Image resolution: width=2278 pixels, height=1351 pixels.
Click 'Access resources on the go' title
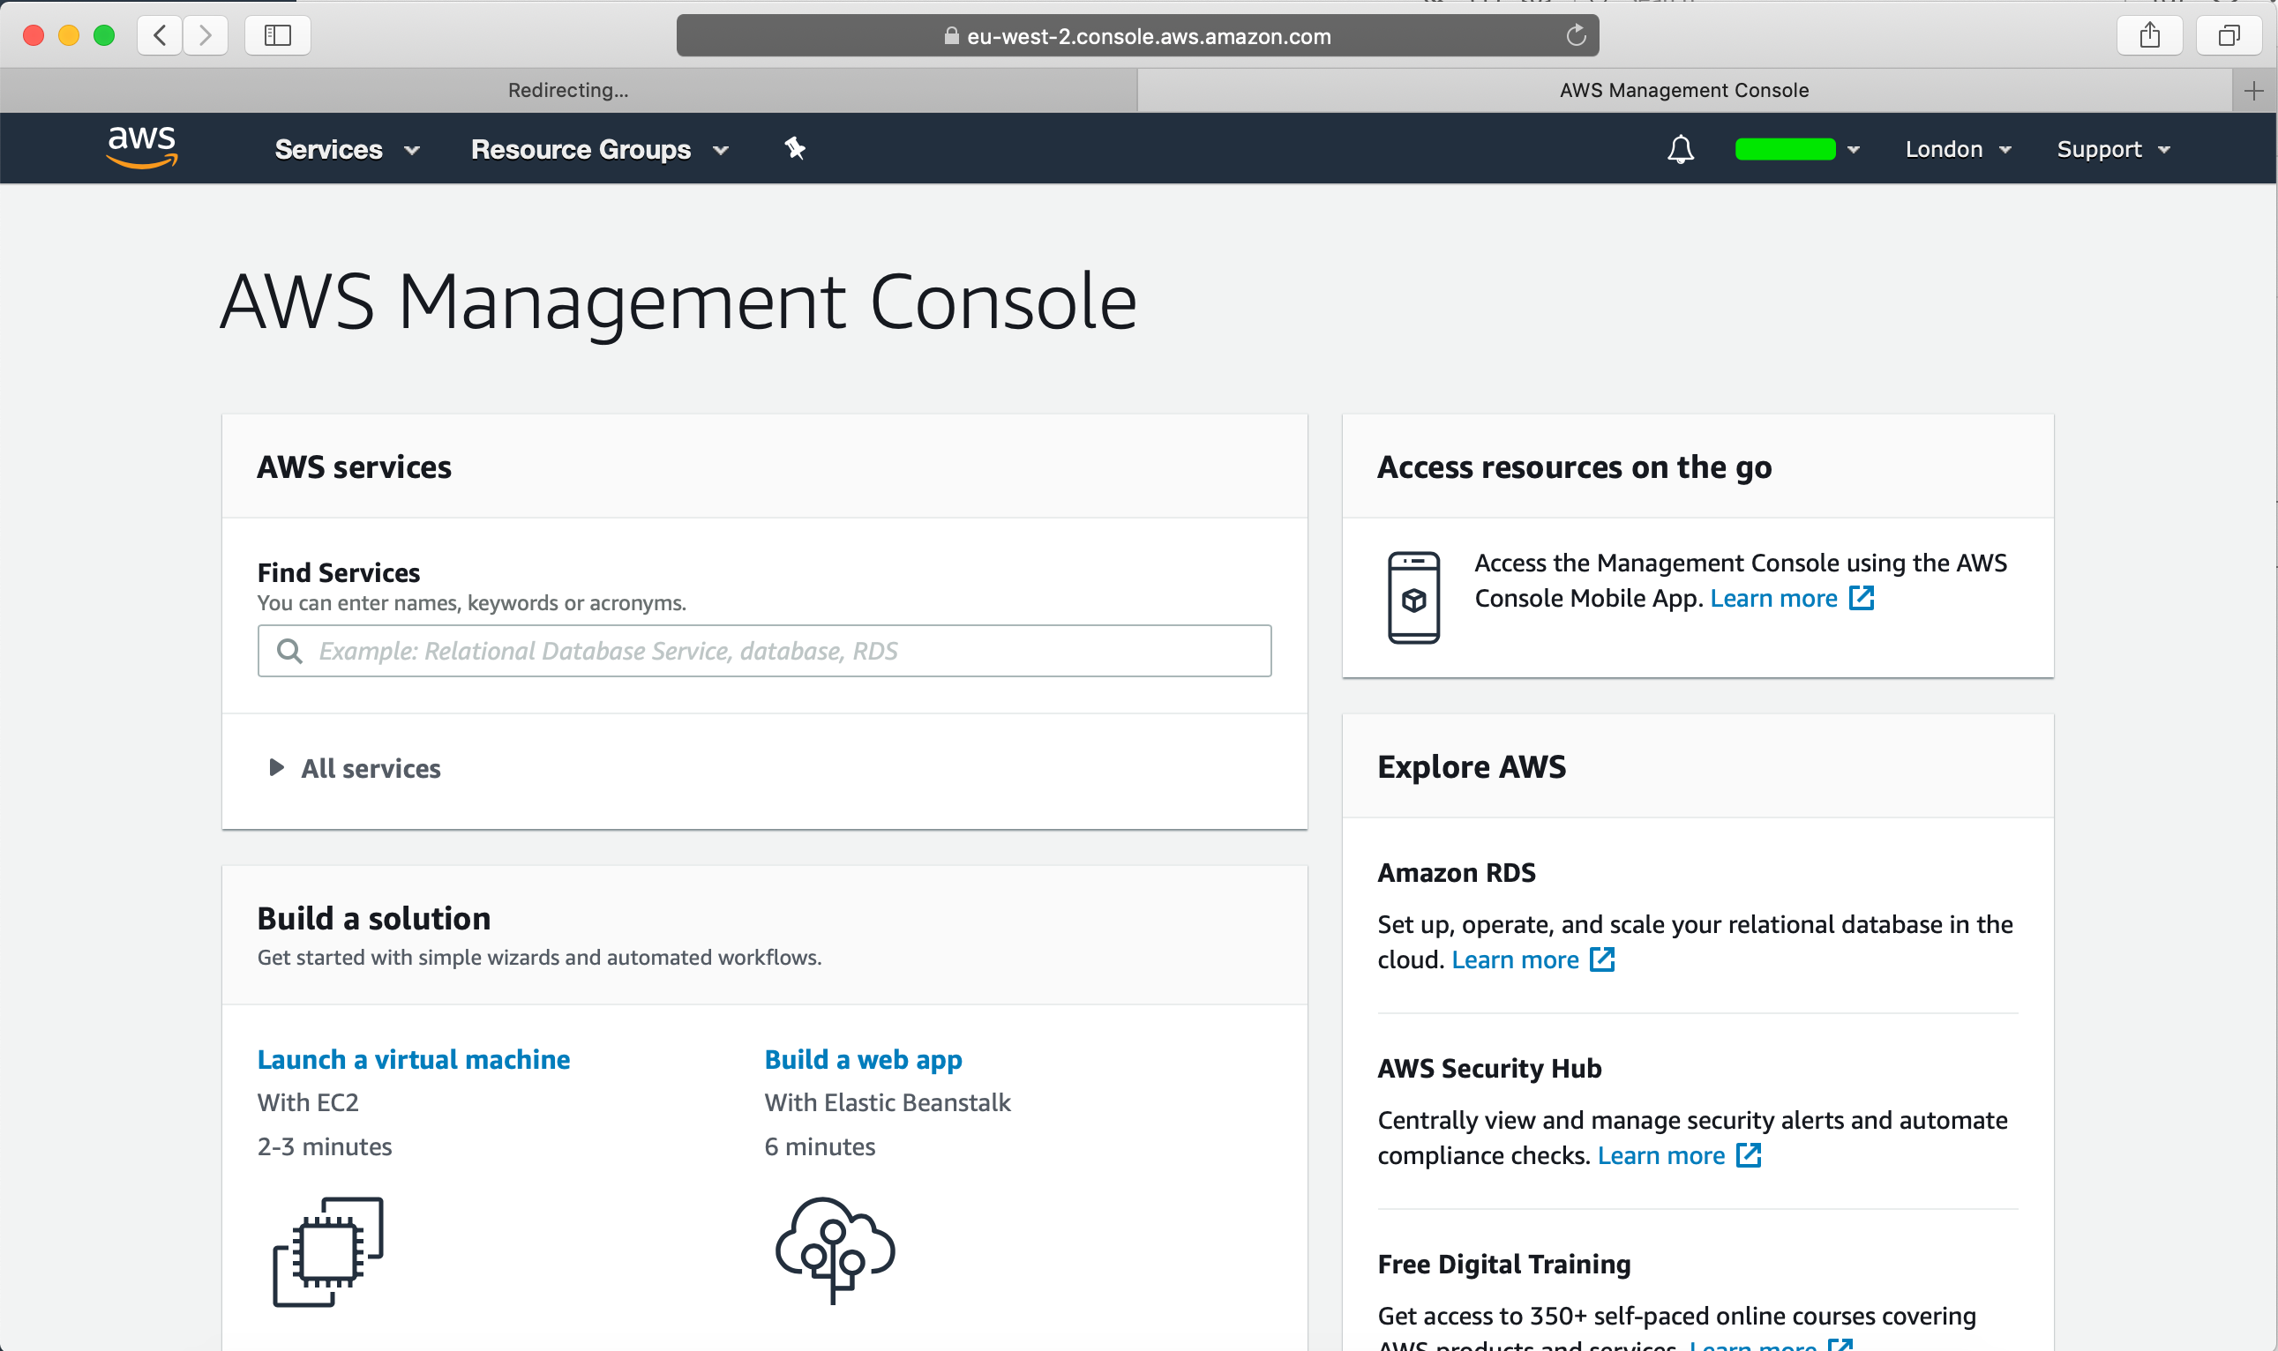point(1575,467)
